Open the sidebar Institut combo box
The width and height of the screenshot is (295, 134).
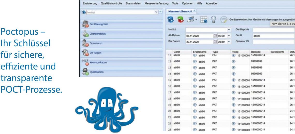156,12
